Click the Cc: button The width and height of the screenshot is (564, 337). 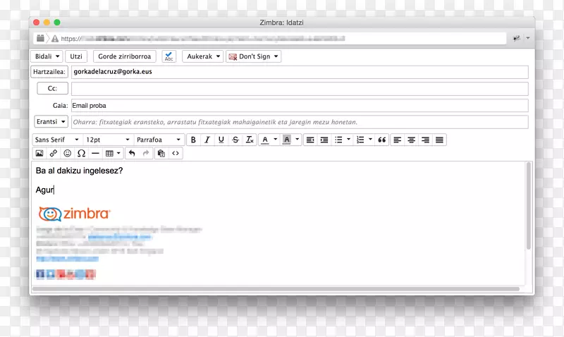tap(52, 88)
